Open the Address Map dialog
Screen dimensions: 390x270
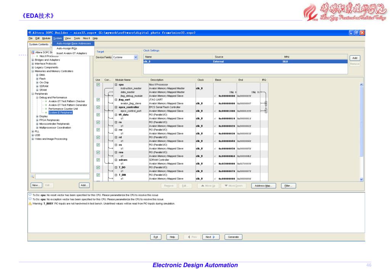point(263,186)
